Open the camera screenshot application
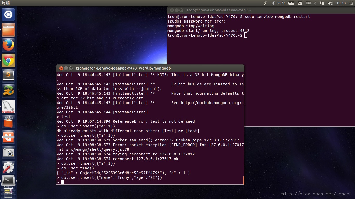This screenshot has width=355, height=199. coord(8,152)
